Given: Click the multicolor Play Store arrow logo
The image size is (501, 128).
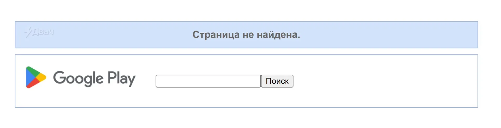Looking at the screenshot, I should (x=36, y=77).
